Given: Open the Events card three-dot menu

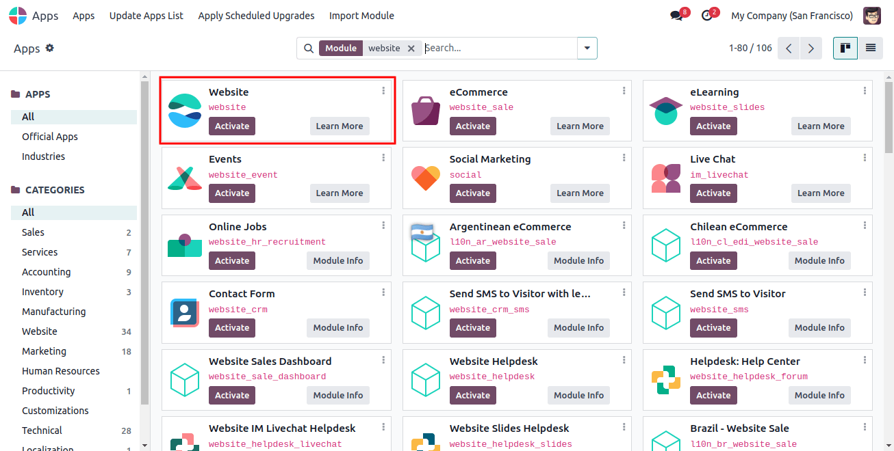Looking at the screenshot, I should [383, 157].
